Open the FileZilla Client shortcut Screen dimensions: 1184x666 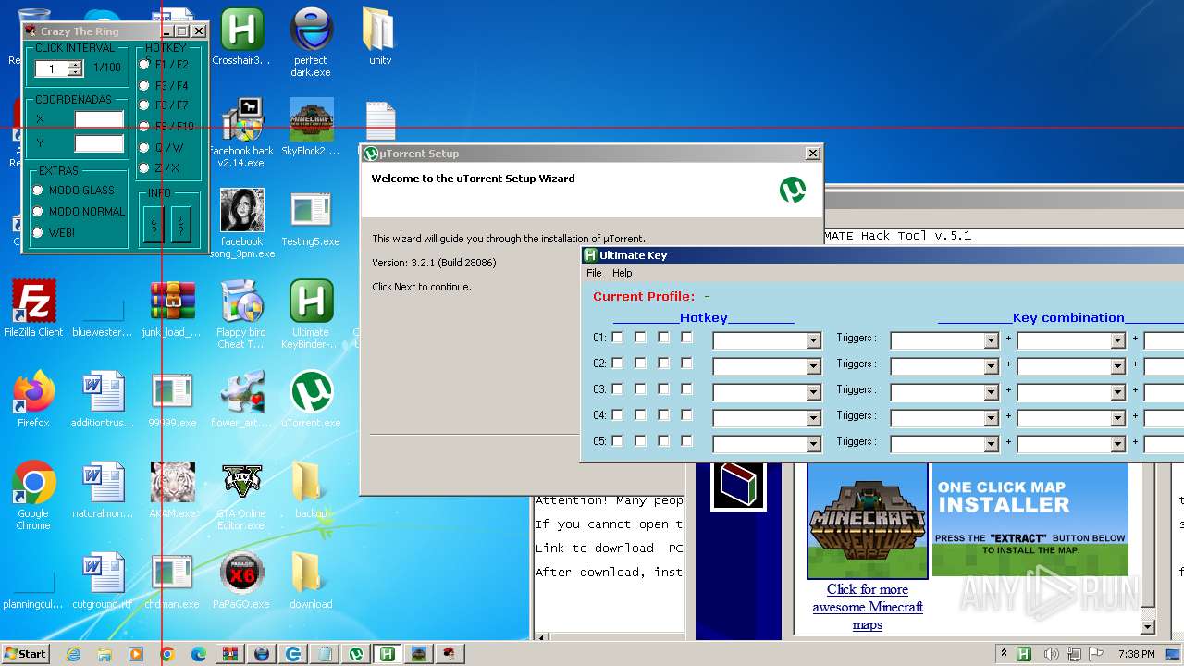(33, 309)
